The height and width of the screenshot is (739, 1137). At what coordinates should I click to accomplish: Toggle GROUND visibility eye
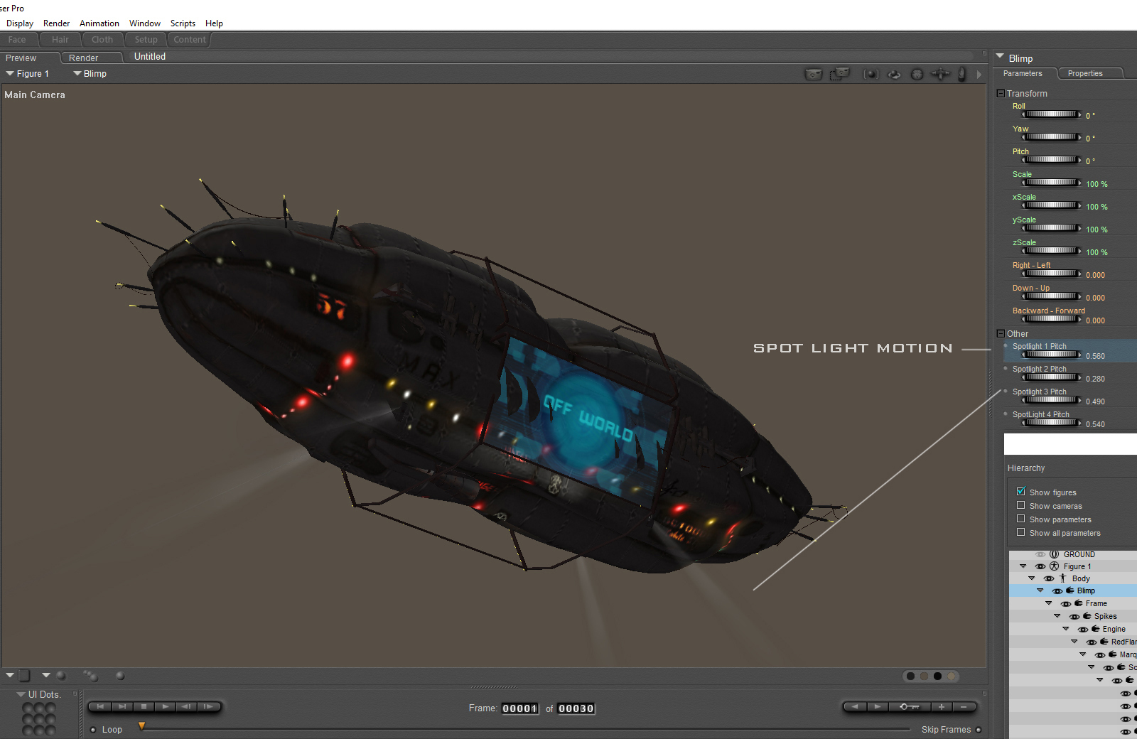[x=1040, y=554]
